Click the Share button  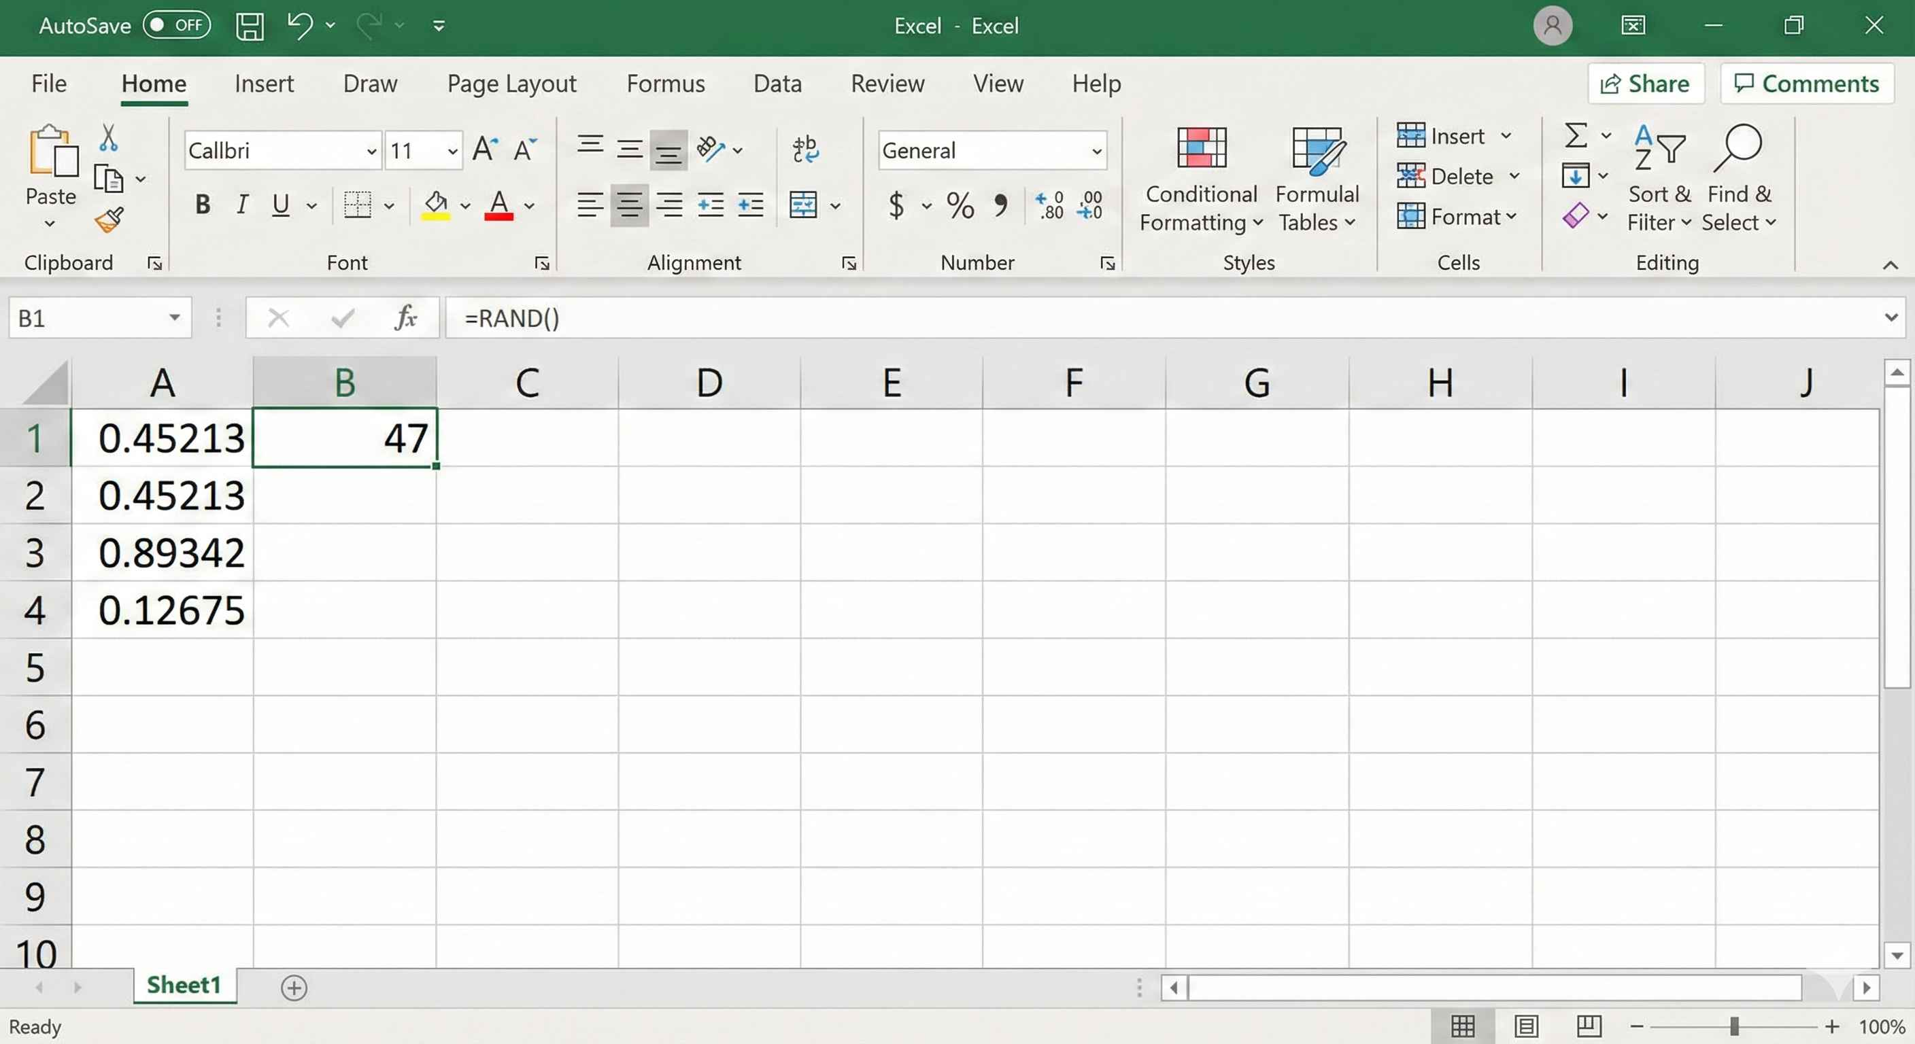1645,83
